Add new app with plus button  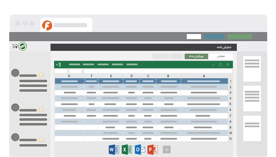[166, 150]
